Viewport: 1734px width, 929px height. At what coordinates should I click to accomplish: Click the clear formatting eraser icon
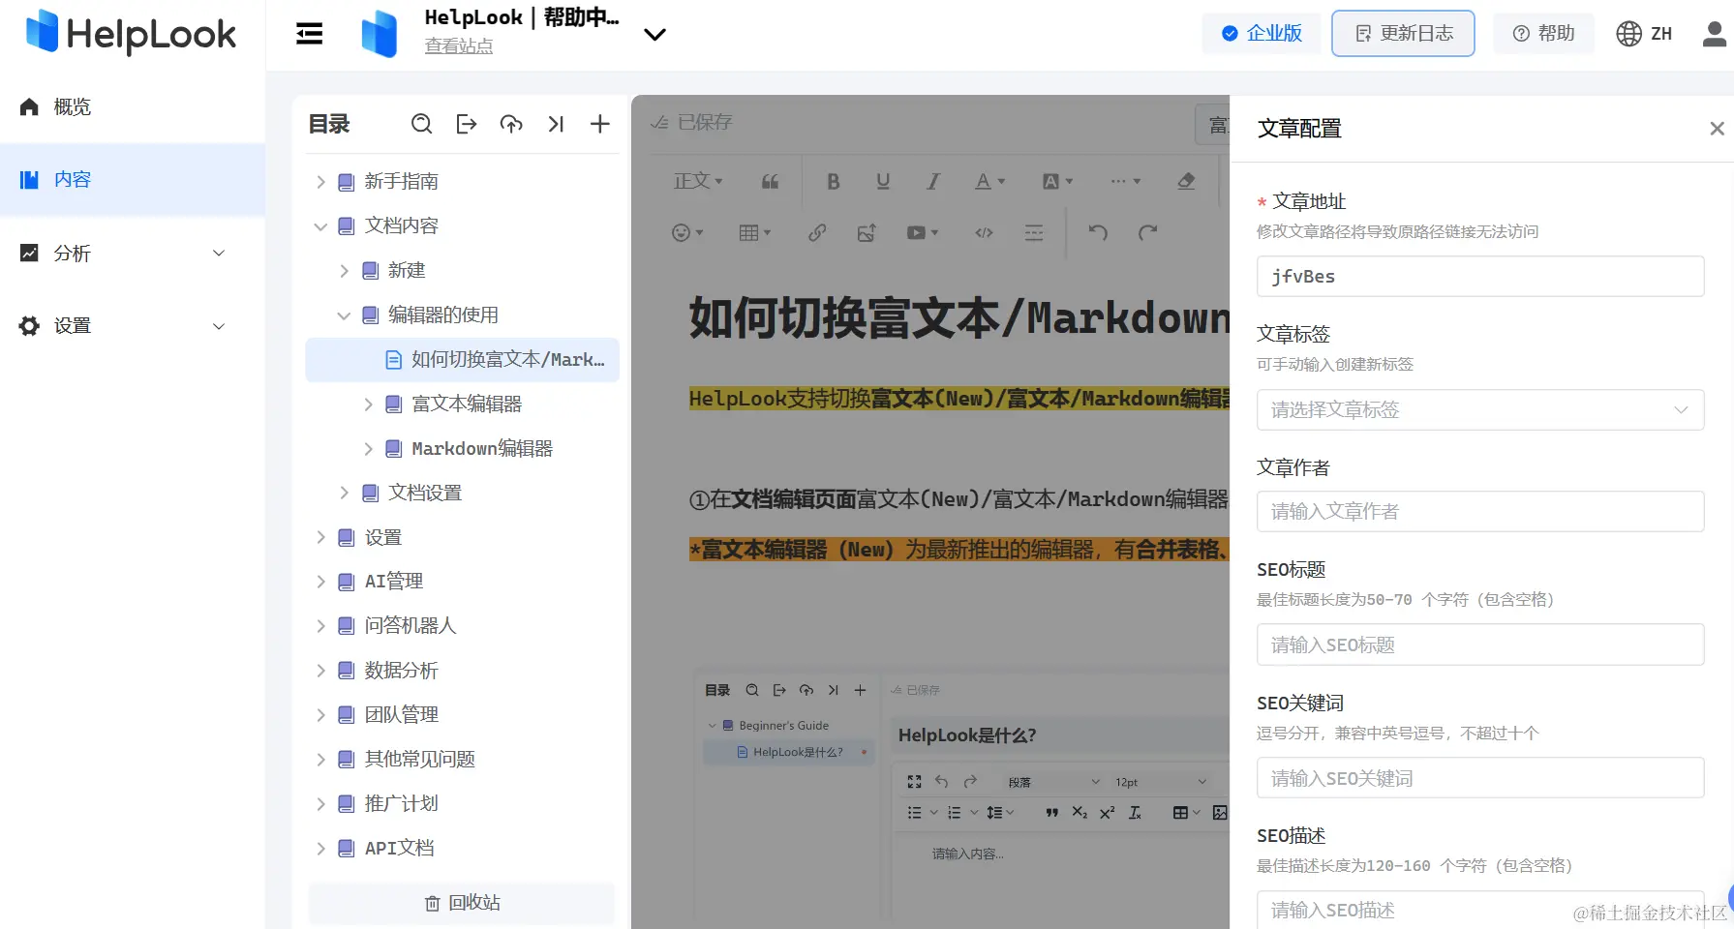click(x=1186, y=181)
